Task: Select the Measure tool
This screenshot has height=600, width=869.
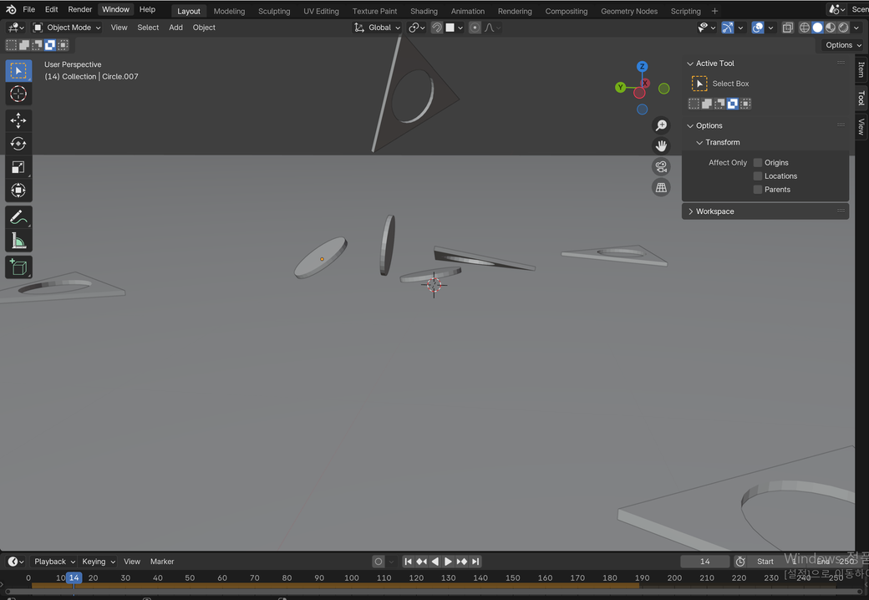Action: click(x=18, y=242)
